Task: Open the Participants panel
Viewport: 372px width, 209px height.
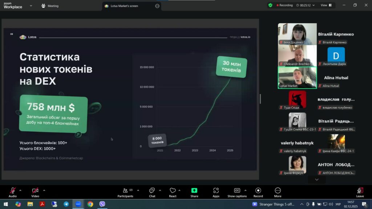Action: 125,191
